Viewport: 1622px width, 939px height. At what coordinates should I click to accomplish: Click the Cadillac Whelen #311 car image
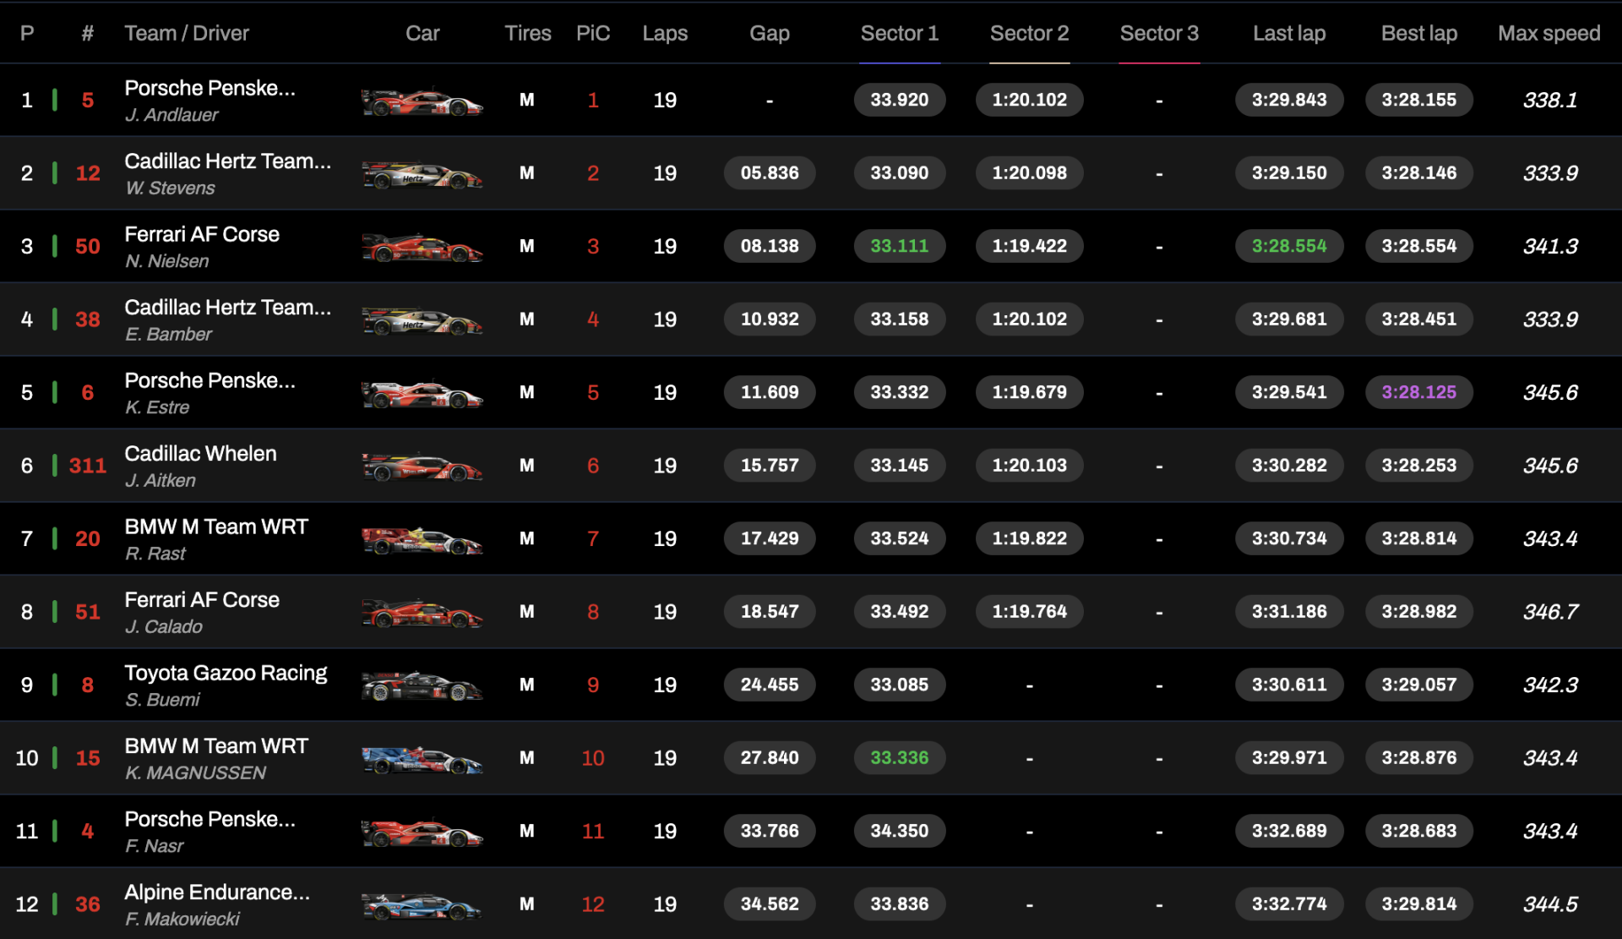(422, 467)
